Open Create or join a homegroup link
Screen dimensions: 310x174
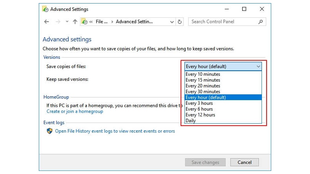tap(75, 111)
